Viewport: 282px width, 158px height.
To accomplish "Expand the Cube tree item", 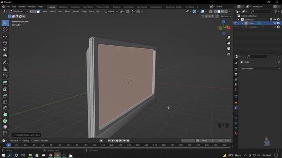I will (242, 23).
